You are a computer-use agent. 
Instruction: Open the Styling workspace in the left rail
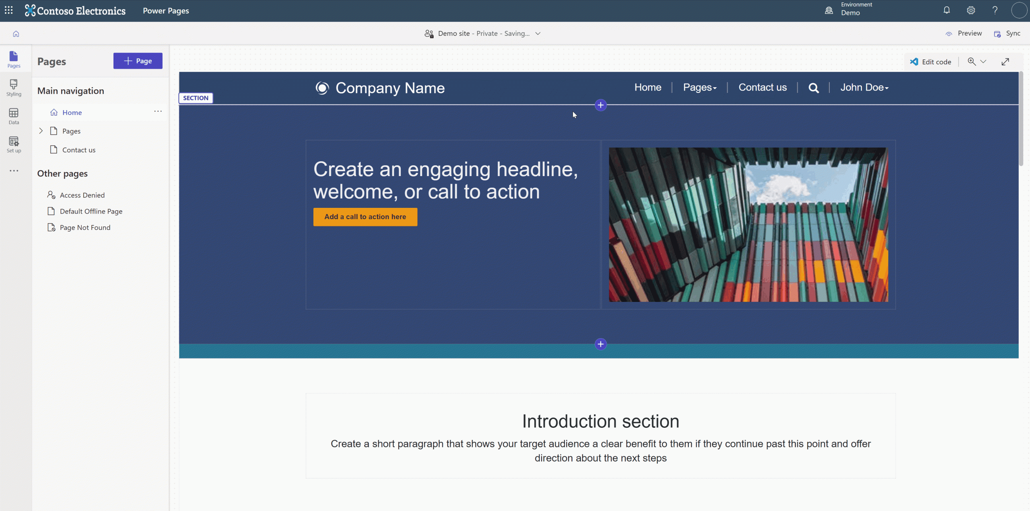click(x=13, y=88)
